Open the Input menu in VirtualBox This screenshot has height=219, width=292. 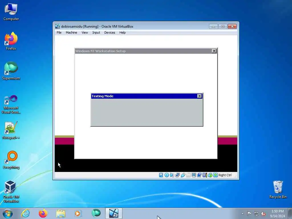coord(96,33)
